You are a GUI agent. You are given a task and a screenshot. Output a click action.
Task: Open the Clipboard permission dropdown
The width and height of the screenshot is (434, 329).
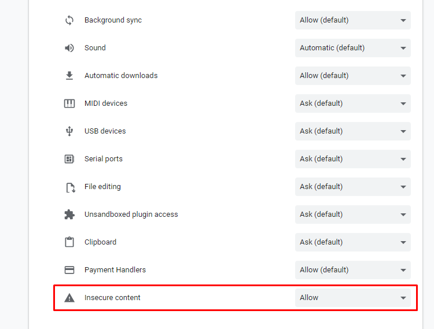(x=352, y=242)
